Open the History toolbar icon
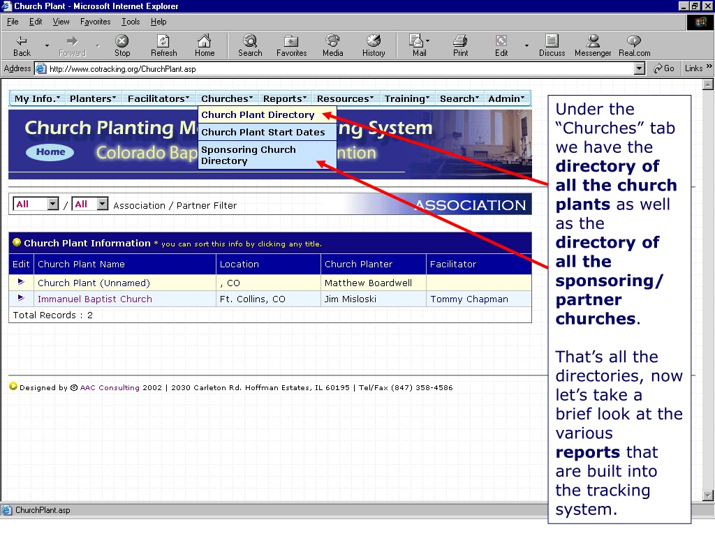Viewport: 715px width, 536px height. (x=374, y=45)
